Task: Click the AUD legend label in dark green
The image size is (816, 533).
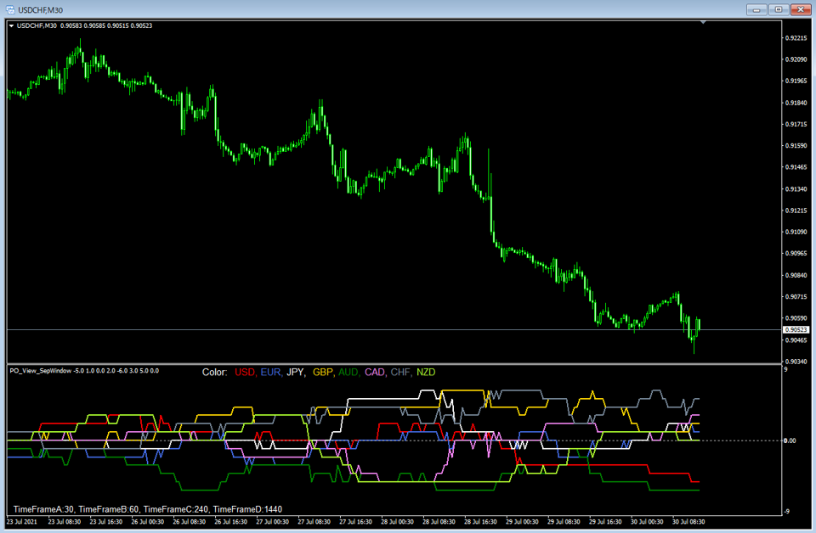Action: click(348, 373)
